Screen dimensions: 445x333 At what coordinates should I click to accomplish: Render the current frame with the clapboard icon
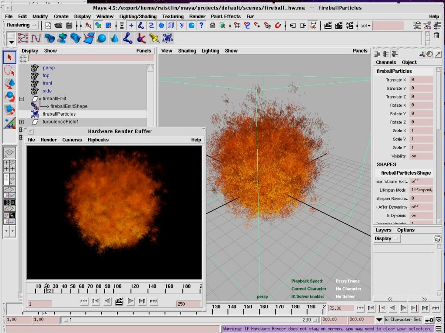coord(329,26)
